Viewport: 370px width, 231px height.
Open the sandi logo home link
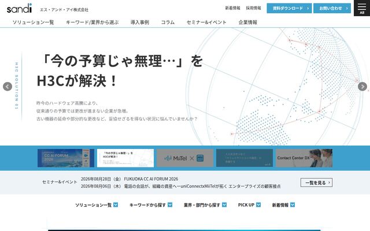(x=19, y=8)
